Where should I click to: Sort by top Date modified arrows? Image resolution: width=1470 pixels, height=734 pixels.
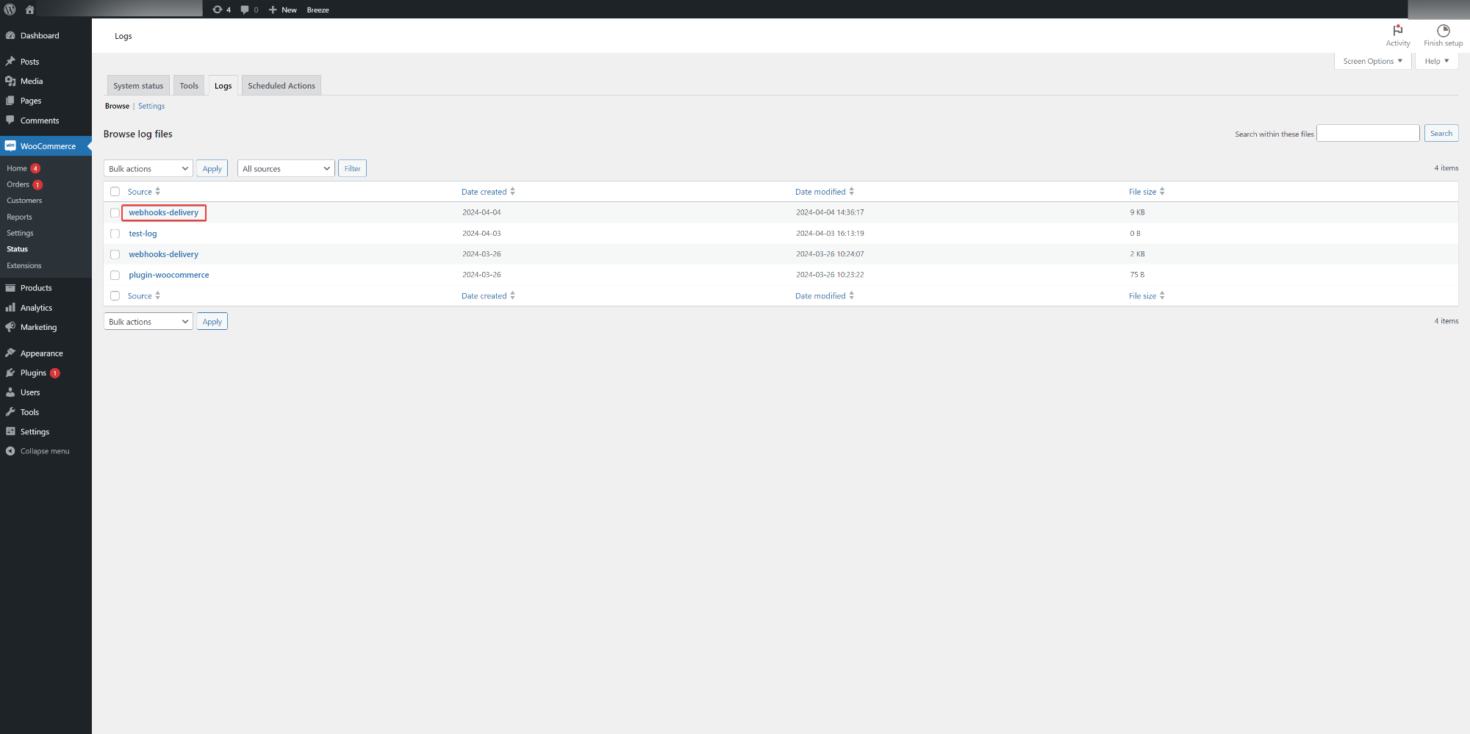851,192
